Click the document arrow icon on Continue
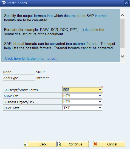Image resolution: width=130 pixels, height=149 pixels. 59,144
